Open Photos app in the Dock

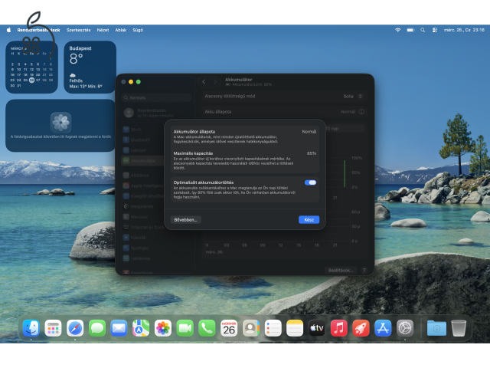163,328
